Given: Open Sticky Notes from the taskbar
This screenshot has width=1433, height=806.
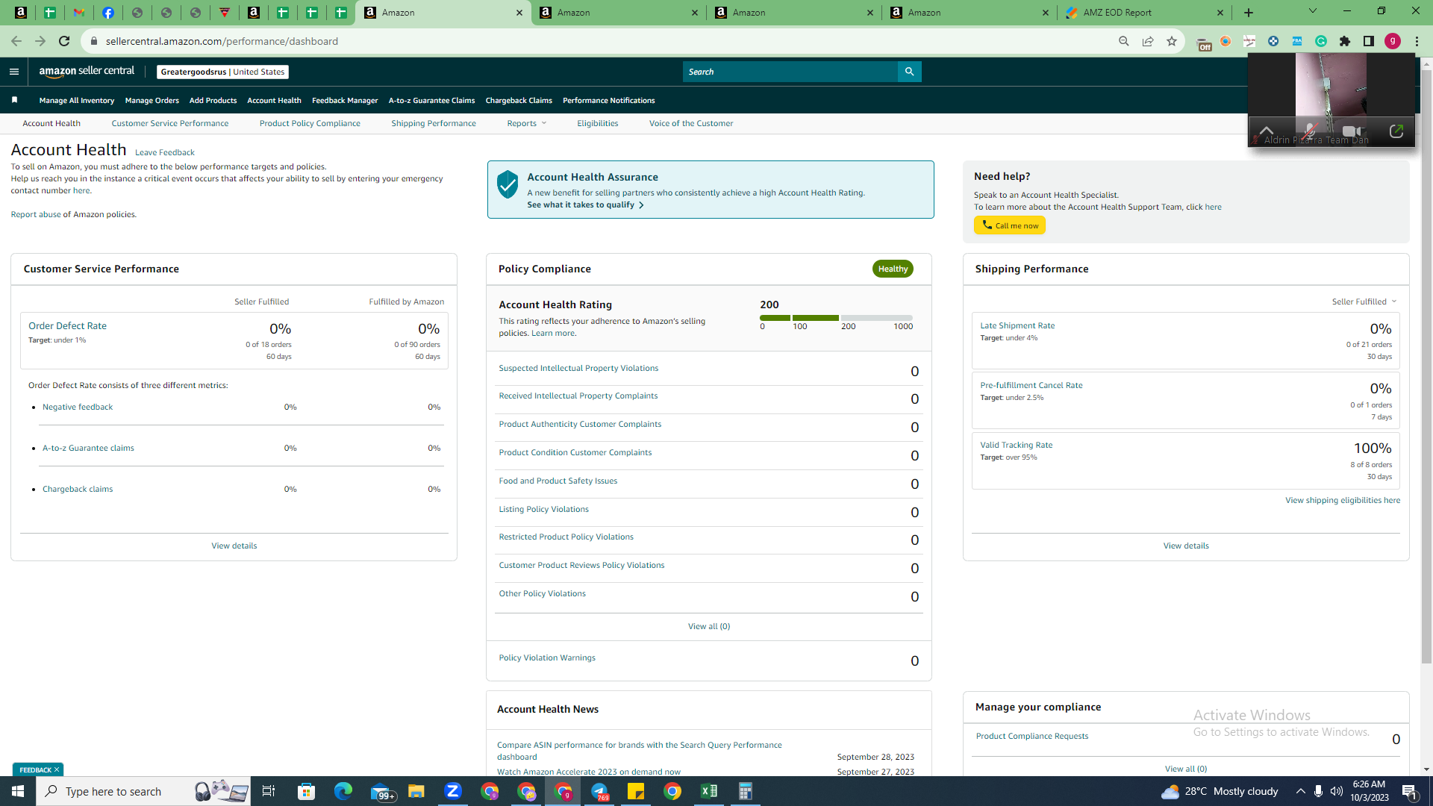Looking at the screenshot, I should click(x=636, y=791).
